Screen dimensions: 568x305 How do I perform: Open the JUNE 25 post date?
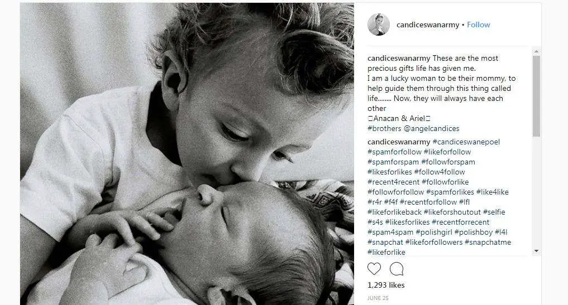[378, 298]
